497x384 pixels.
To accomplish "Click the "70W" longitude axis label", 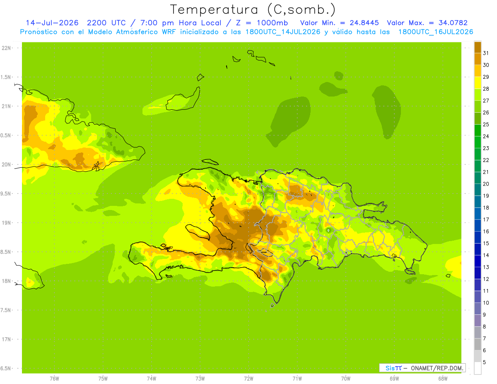I will (x=346, y=379).
